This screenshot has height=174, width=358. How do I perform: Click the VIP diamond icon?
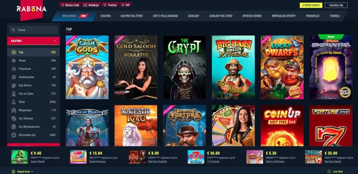(123, 5)
